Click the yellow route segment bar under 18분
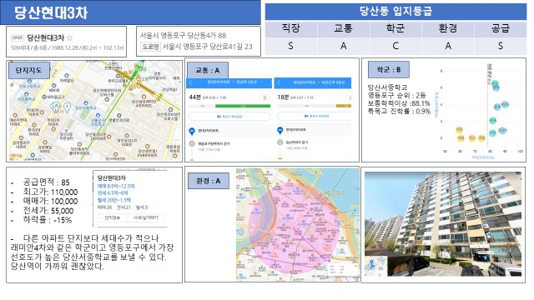This screenshot has width=534, height=300. (x=343, y=106)
